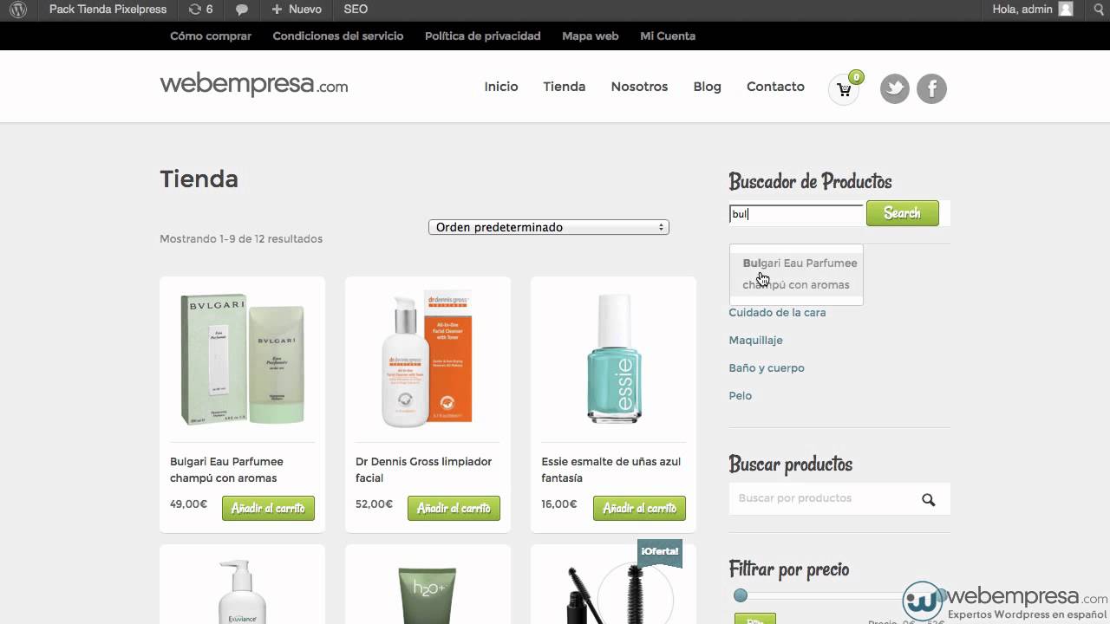Open the Cómo comprar link

pyautogui.click(x=211, y=36)
